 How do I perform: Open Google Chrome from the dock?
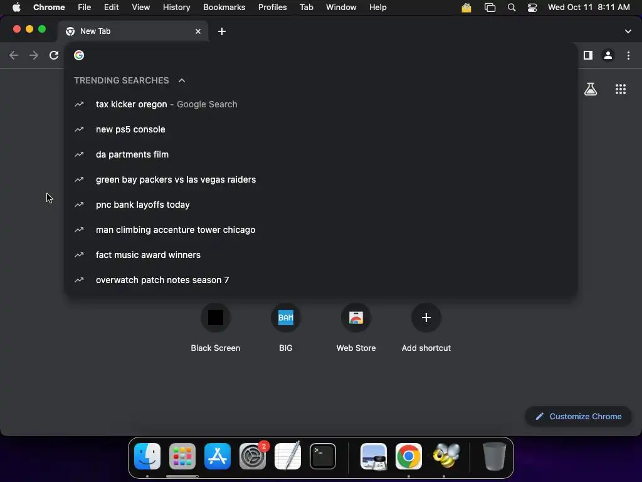pyautogui.click(x=409, y=456)
